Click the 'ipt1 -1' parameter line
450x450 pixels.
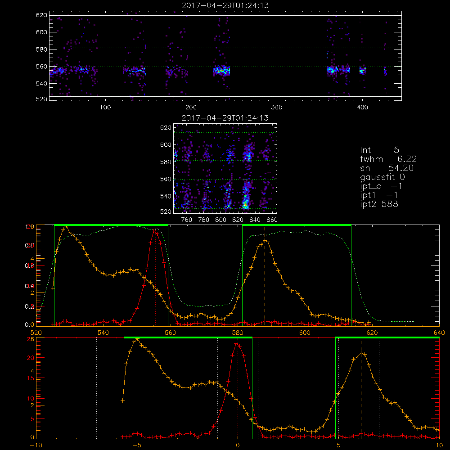(x=379, y=195)
